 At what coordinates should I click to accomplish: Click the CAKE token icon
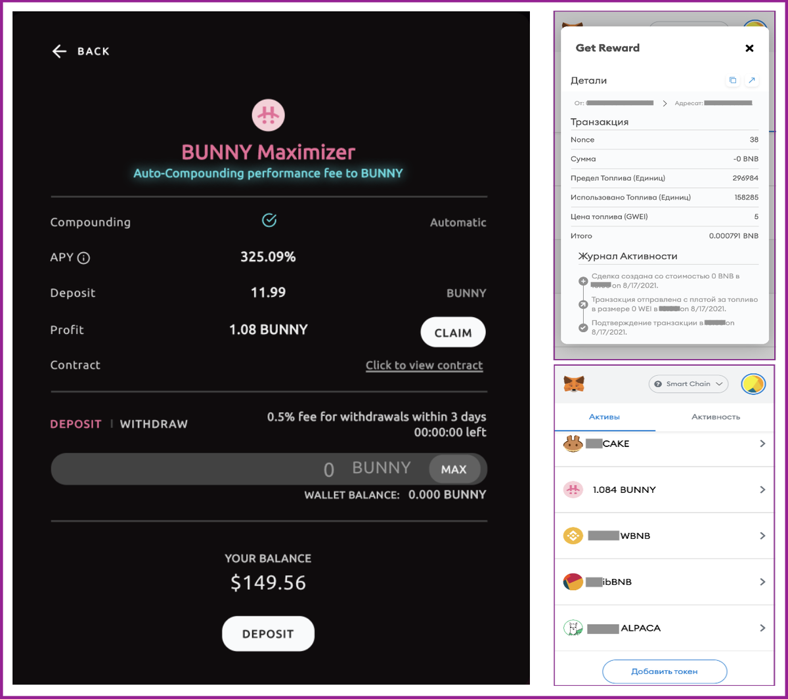tap(573, 444)
